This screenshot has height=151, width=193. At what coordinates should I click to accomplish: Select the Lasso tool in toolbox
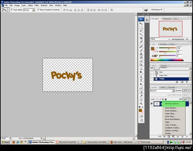(141, 31)
